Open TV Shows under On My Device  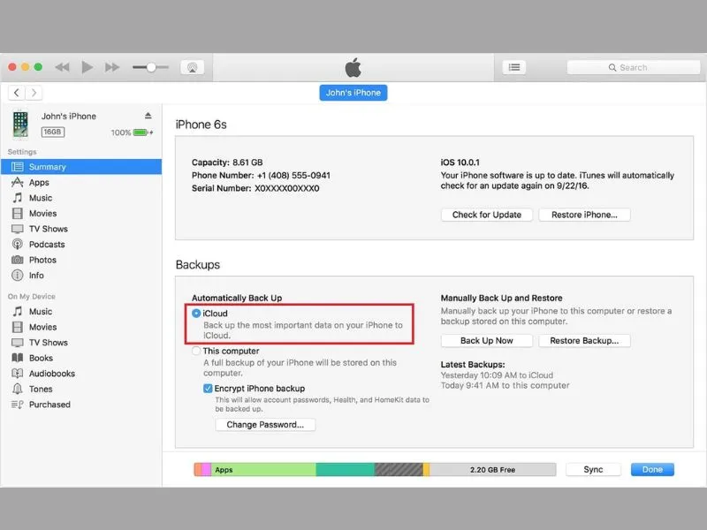(81, 343)
